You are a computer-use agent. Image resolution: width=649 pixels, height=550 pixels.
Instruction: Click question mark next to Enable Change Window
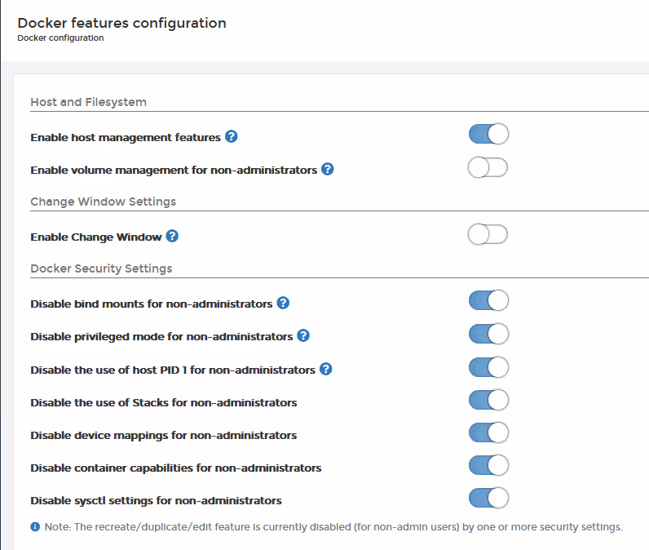pos(172,236)
